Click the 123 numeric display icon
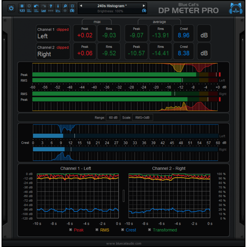 tap(22, 11)
